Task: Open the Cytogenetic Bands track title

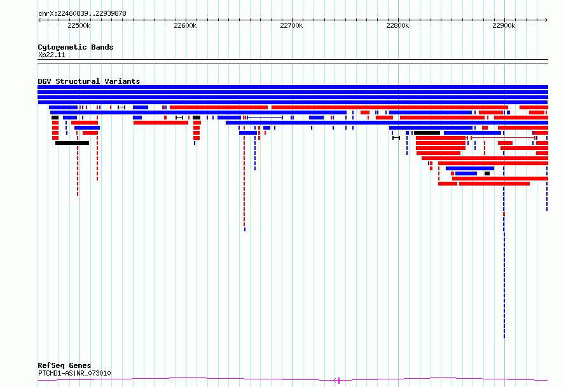Action: pyautogui.click(x=76, y=47)
